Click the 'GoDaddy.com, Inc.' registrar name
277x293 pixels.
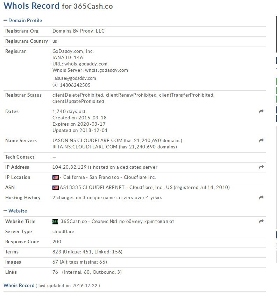click(x=73, y=51)
